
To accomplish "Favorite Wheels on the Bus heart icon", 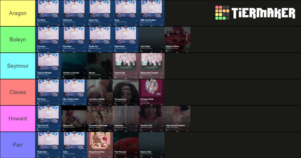I will click(85, 73).
